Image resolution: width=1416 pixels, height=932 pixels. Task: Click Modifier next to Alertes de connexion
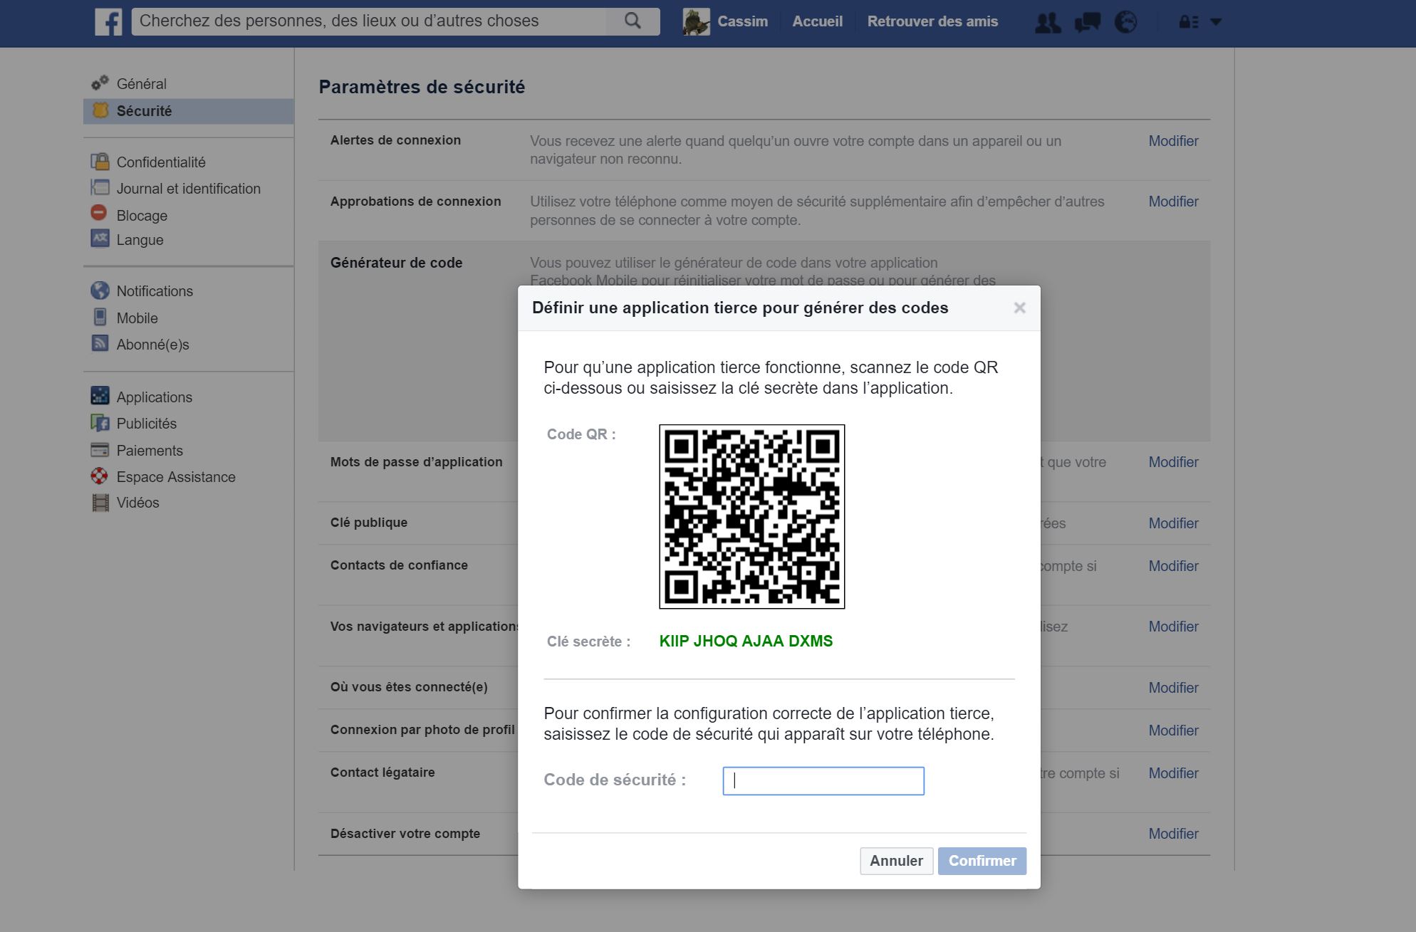1173,140
